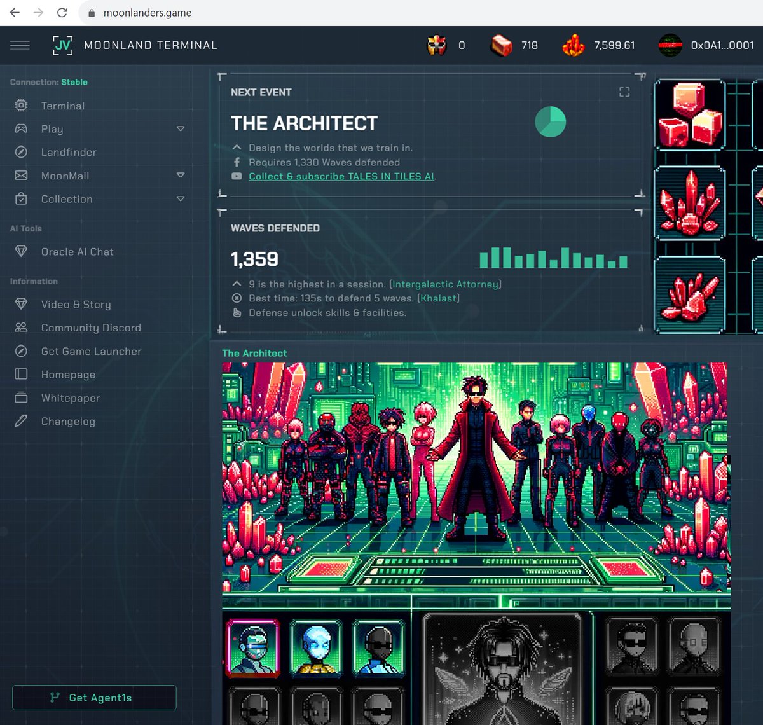Click the Collection clipboard icon

tap(21, 198)
